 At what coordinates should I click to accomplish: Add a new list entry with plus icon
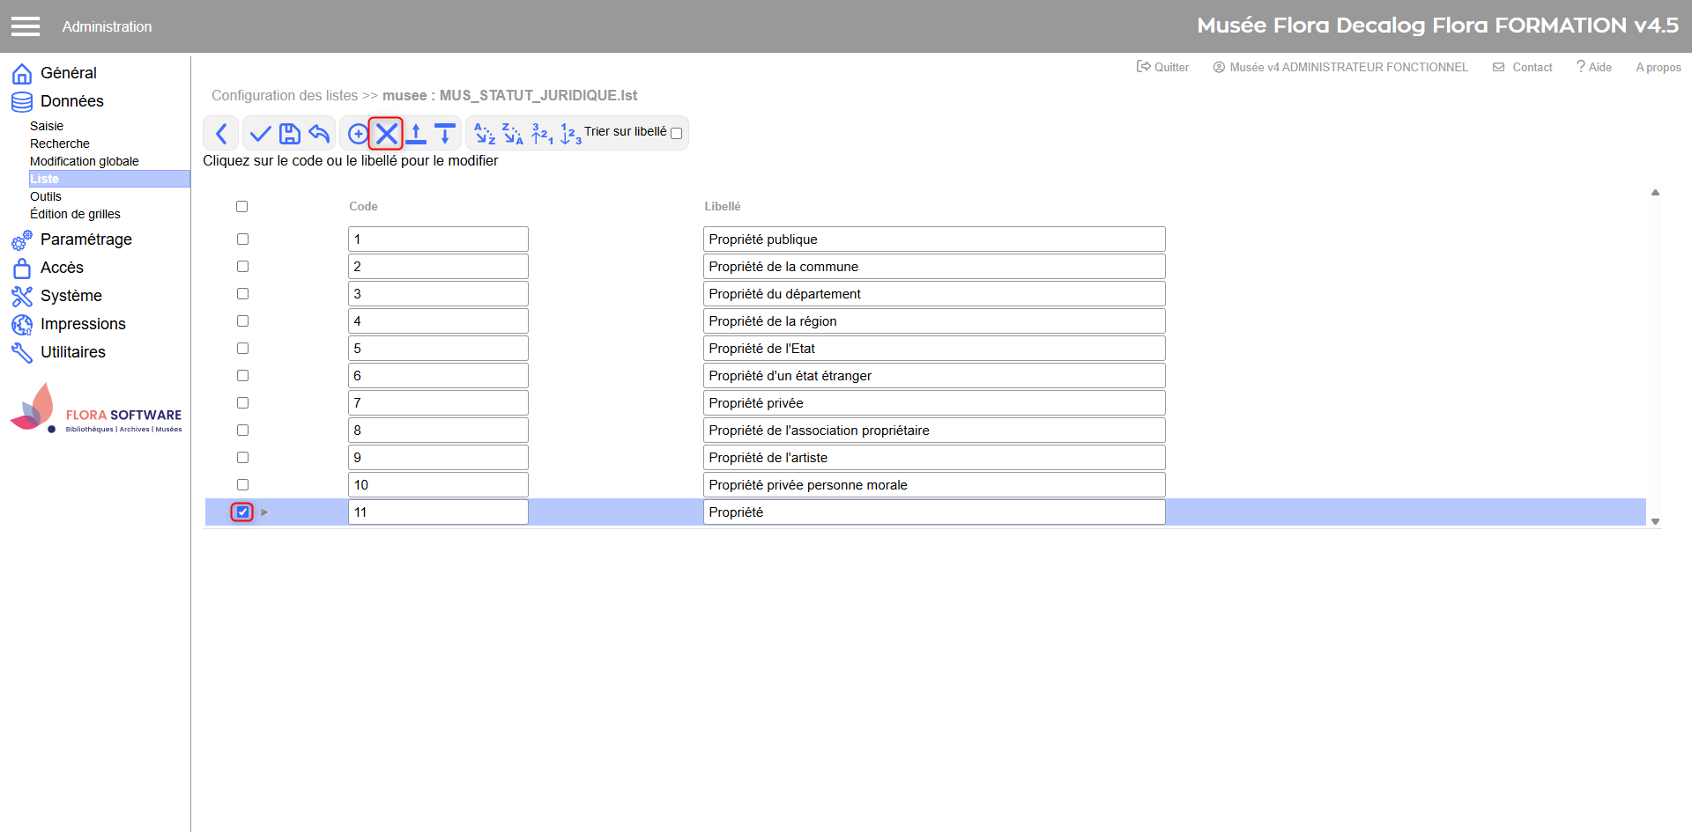point(357,134)
